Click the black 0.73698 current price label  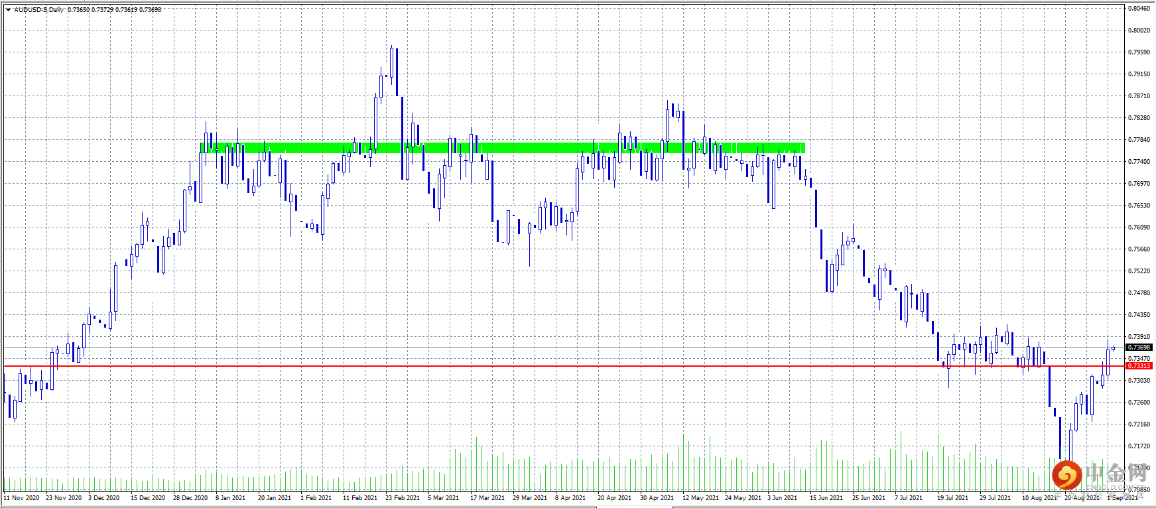tap(1139, 347)
